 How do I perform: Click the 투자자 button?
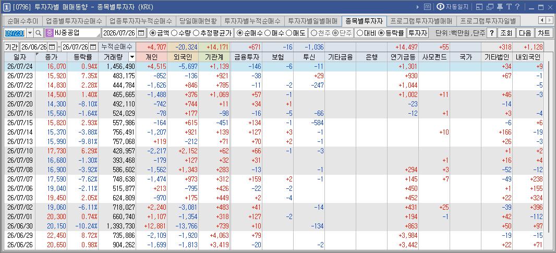[x=417, y=33]
